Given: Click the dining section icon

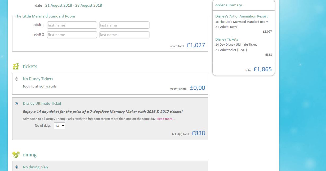Looking at the screenshot, I should [x=16, y=155].
